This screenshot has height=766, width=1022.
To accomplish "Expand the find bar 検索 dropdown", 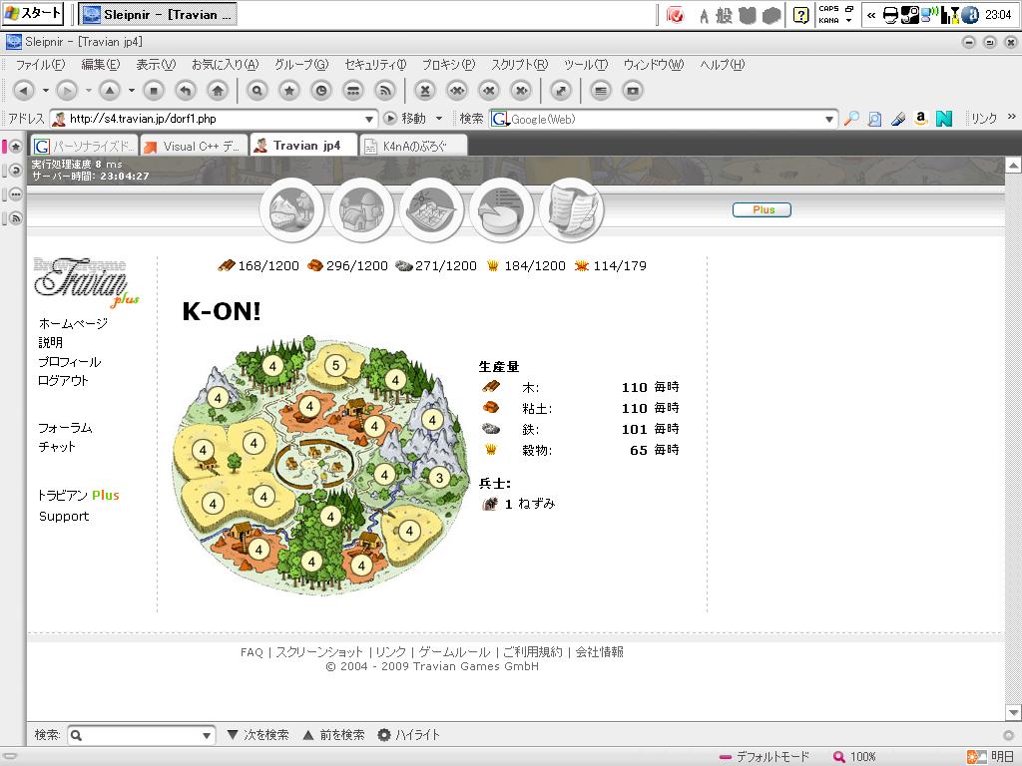I will [x=207, y=735].
